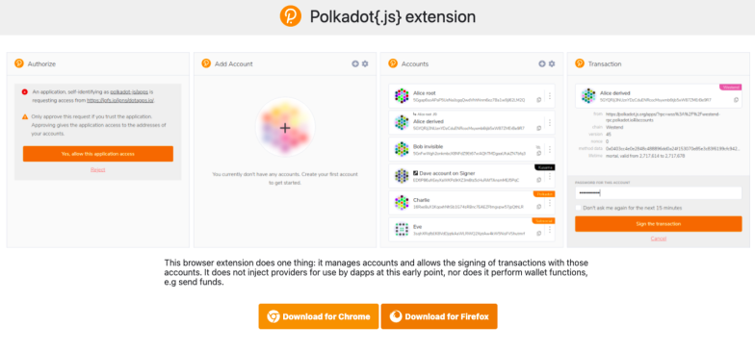Open the three-dot menu for Dave account

(x=549, y=177)
